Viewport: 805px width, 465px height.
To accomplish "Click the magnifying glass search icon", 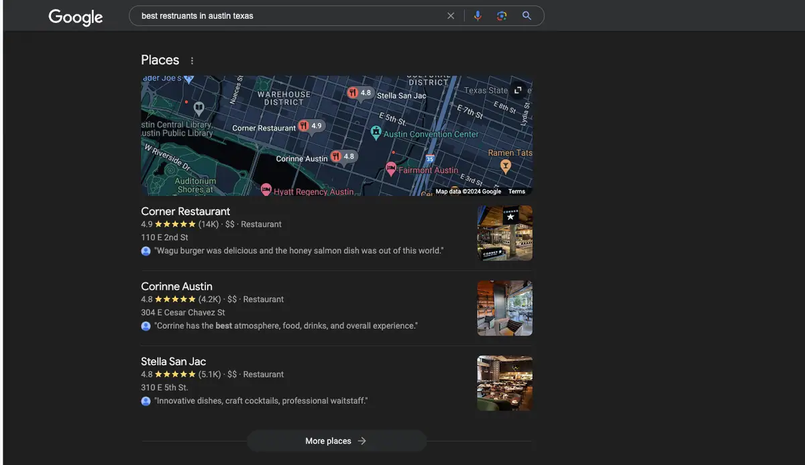I will click(x=527, y=15).
